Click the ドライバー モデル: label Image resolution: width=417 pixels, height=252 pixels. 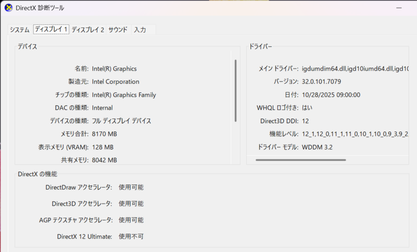[x=278, y=147]
